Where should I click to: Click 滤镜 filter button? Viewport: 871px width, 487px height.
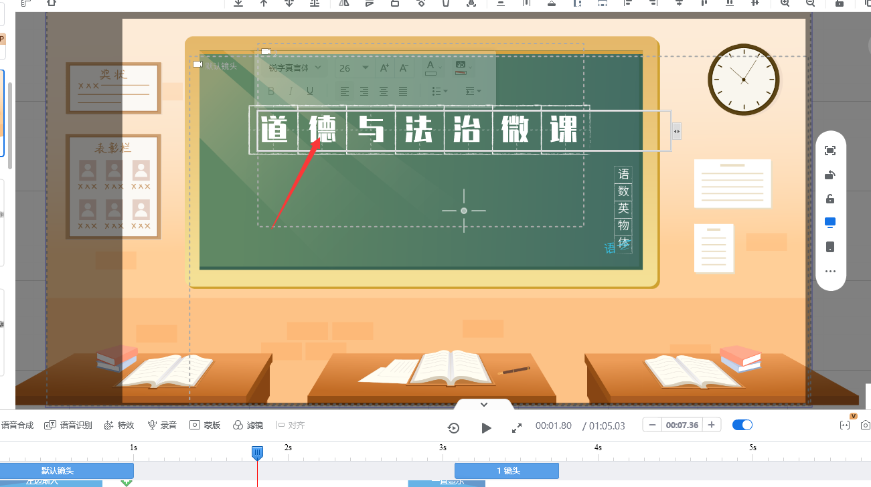[248, 425]
